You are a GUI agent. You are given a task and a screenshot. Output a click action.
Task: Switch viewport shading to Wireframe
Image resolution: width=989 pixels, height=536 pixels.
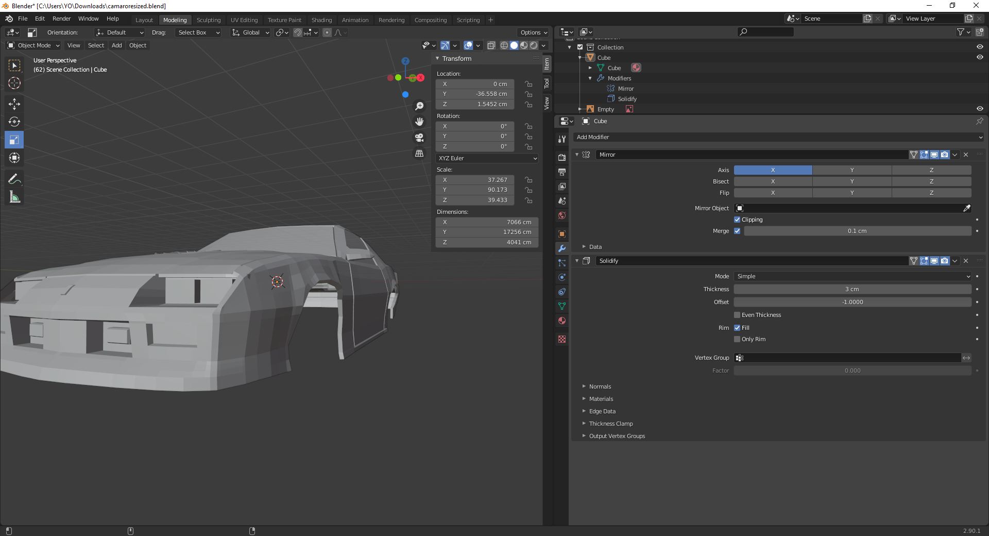504,45
